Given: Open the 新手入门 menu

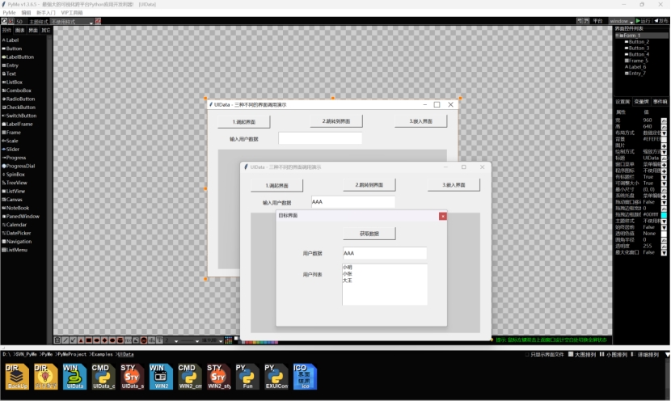Looking at the screenshot, I should 46,13.
